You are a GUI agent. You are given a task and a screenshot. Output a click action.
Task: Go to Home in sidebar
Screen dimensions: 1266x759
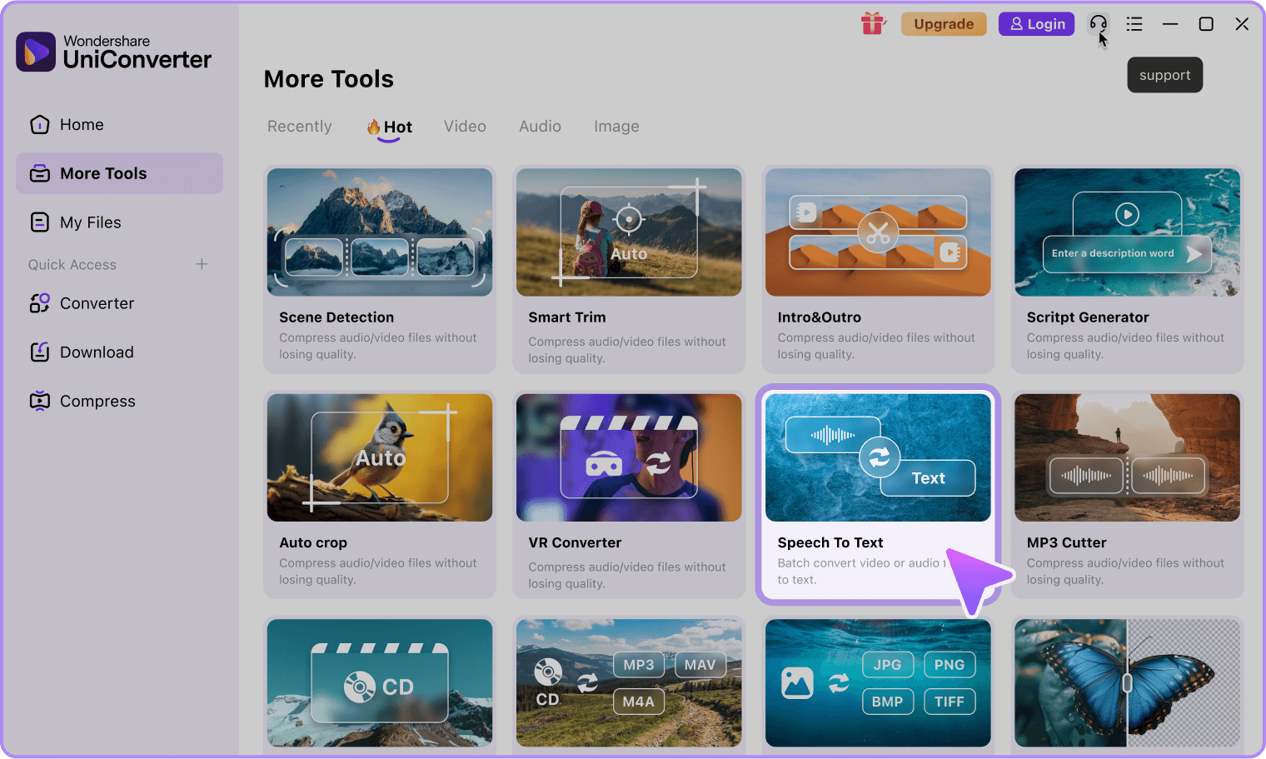click(x=119, y=125)
